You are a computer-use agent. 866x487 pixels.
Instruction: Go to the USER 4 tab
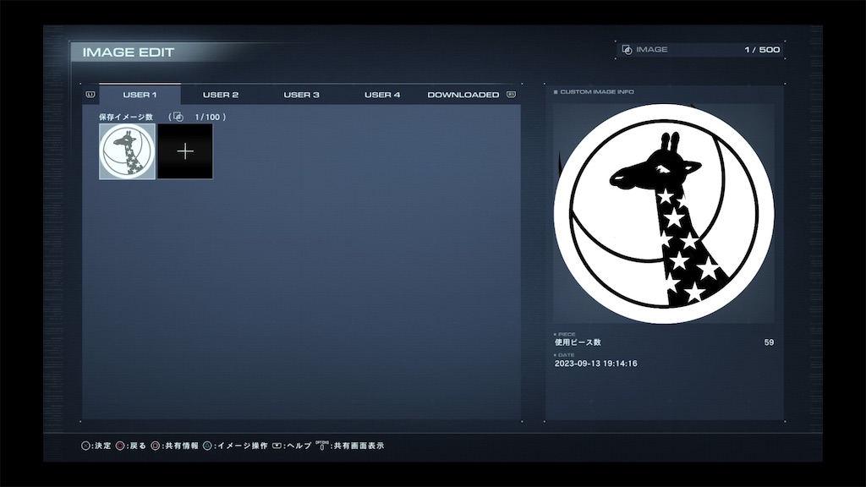[x=382, y=95]
